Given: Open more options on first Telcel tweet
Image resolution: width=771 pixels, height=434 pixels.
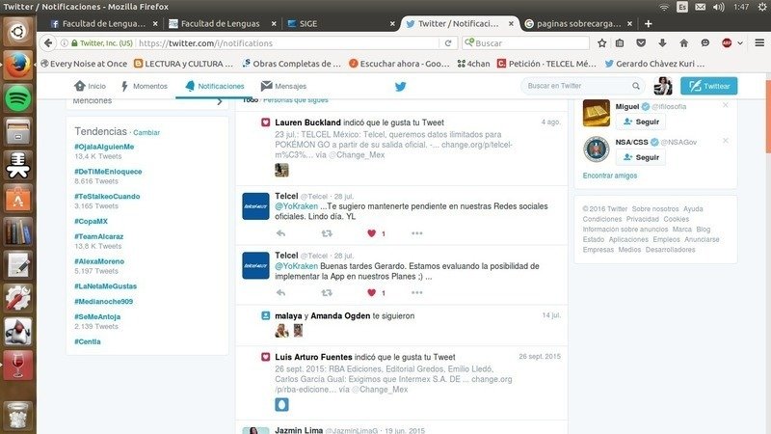Looking at the screenshot, I should click(416, 233).
